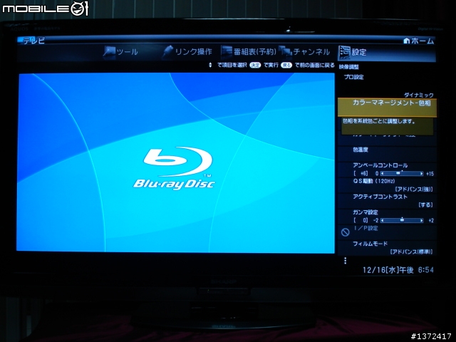Viewport: 456px width, 342px height.
Task: Click the home icon beside ホーム
Action: pos(407,41)
